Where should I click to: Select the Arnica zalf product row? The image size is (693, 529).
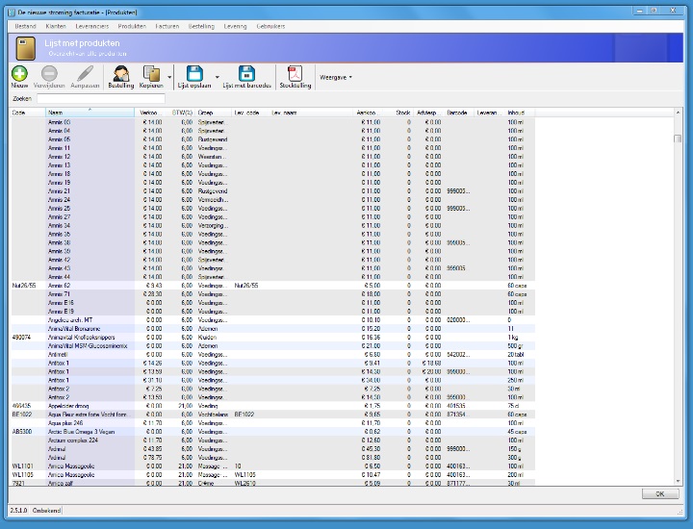272,483
